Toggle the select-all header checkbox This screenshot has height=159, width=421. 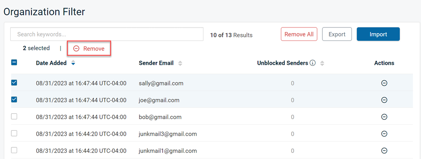(x=14, y=62)
